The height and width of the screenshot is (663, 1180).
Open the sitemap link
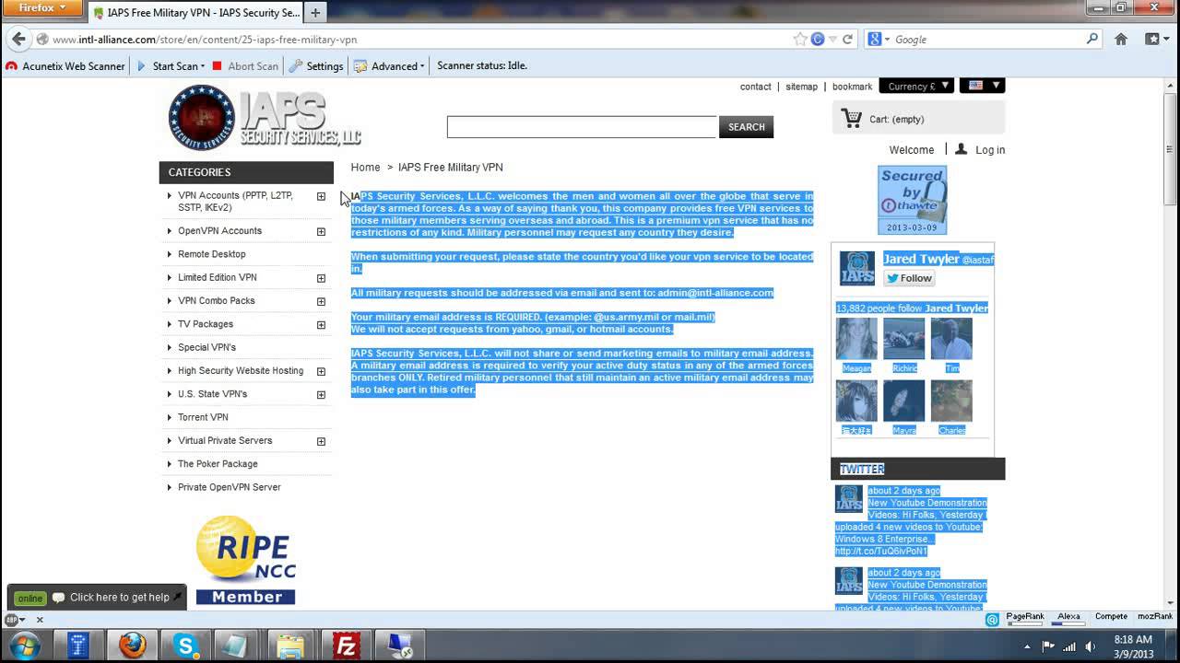[801, 87]
